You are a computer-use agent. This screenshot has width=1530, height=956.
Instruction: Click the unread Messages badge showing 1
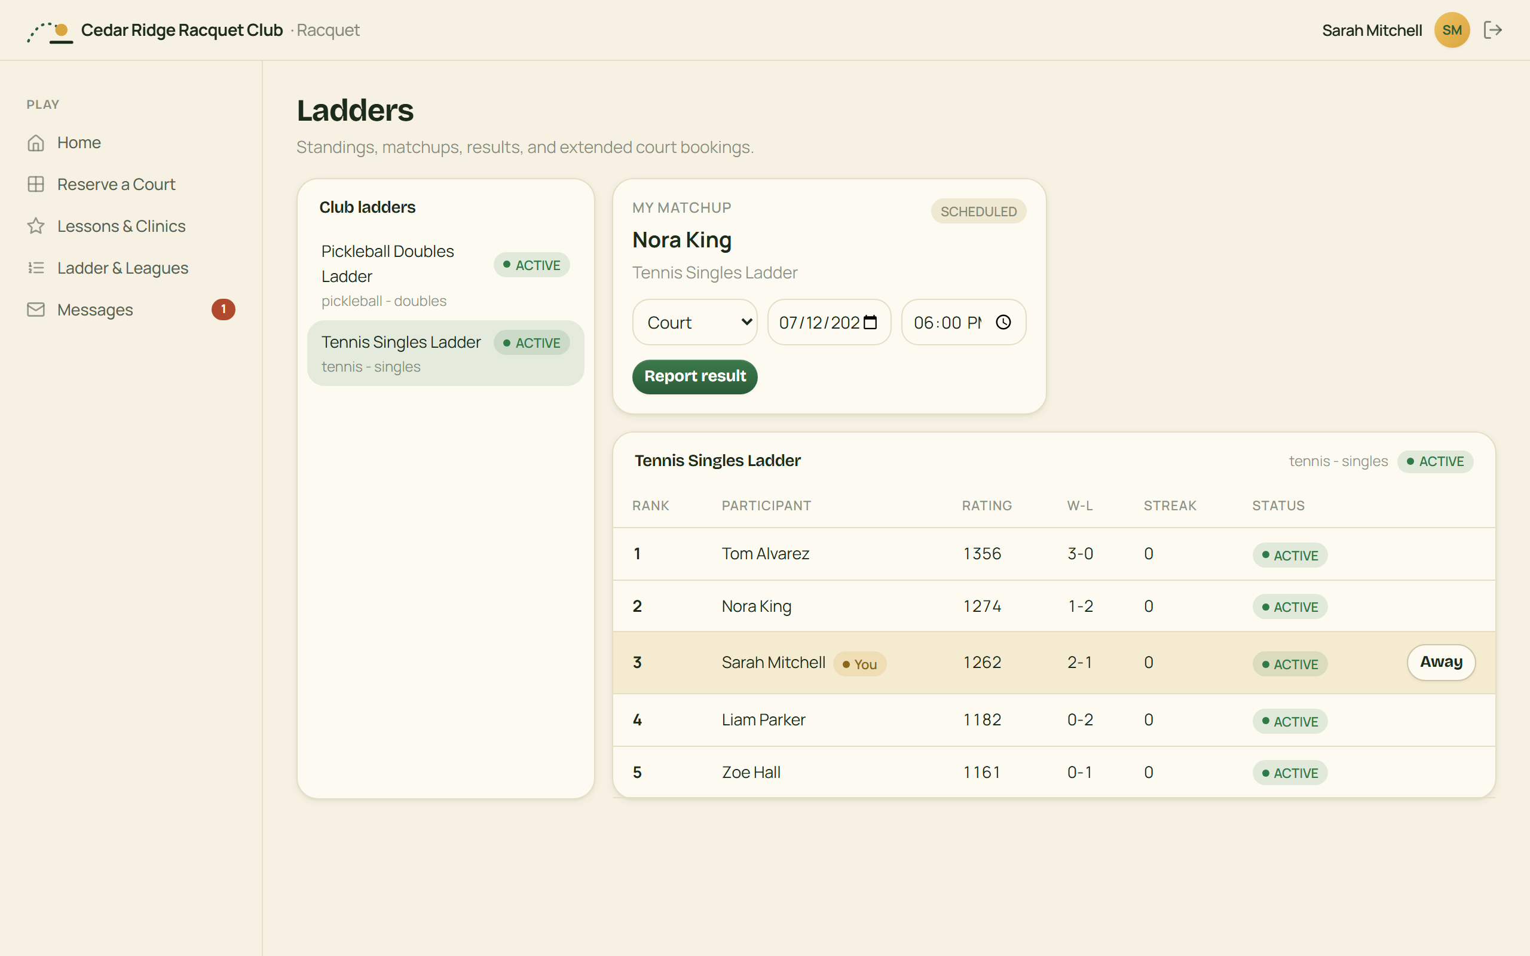click(223, 309)
